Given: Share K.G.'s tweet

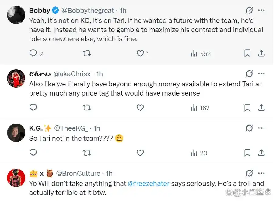Looking at the screenshot, I should point(261,153).
